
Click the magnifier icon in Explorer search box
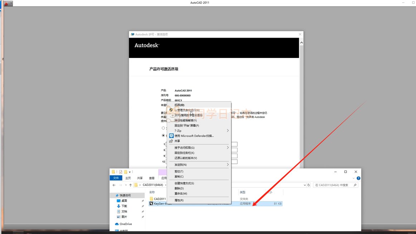click(355, 185)
